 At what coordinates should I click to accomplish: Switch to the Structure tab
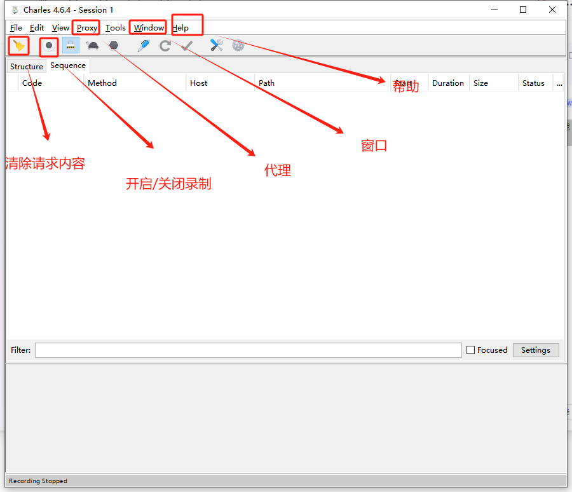26,67
